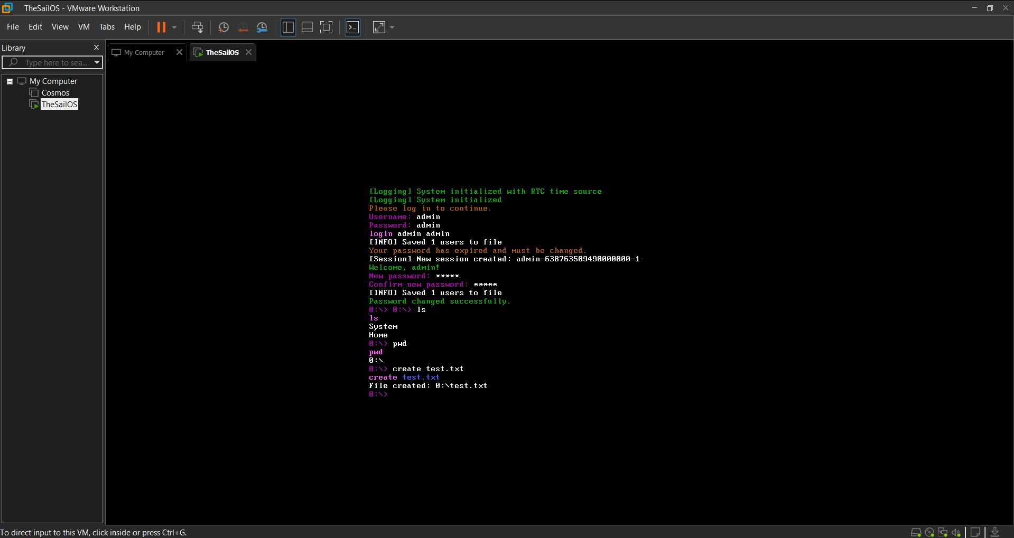Click the 'Please log in to continue.' line
The width and height of the screenshot is (1014, 538).
coord(430,209)
